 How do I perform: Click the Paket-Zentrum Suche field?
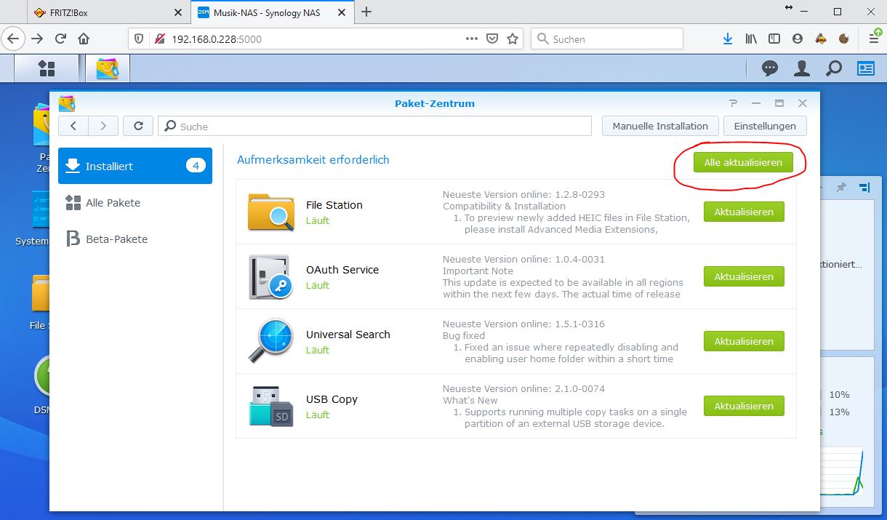[374, 126]
